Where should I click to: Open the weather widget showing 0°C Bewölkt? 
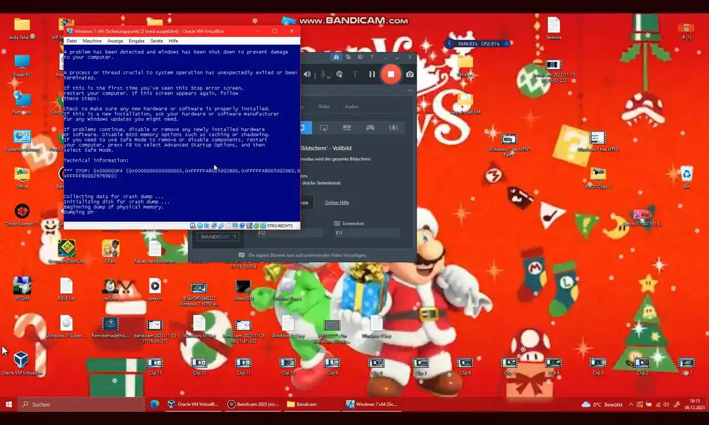603,405
